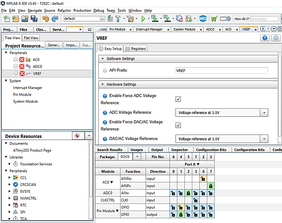The width and height of the screenshot is (282, 223).
Task: Open the Package SOIC8 dropdown
Action: (x=137, y=157)
